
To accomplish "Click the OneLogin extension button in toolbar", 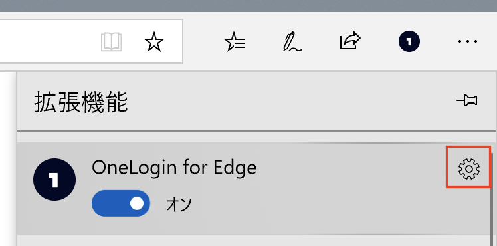I will (x=409, y=41).
